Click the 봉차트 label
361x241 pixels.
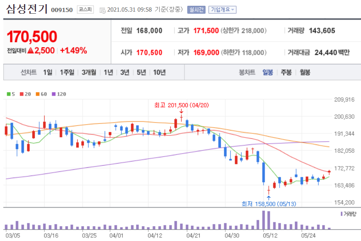[247, 72]
